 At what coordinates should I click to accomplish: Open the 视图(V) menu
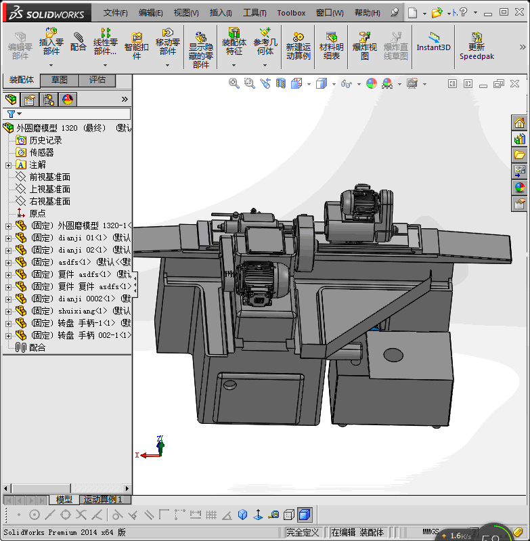pos(186,13)
